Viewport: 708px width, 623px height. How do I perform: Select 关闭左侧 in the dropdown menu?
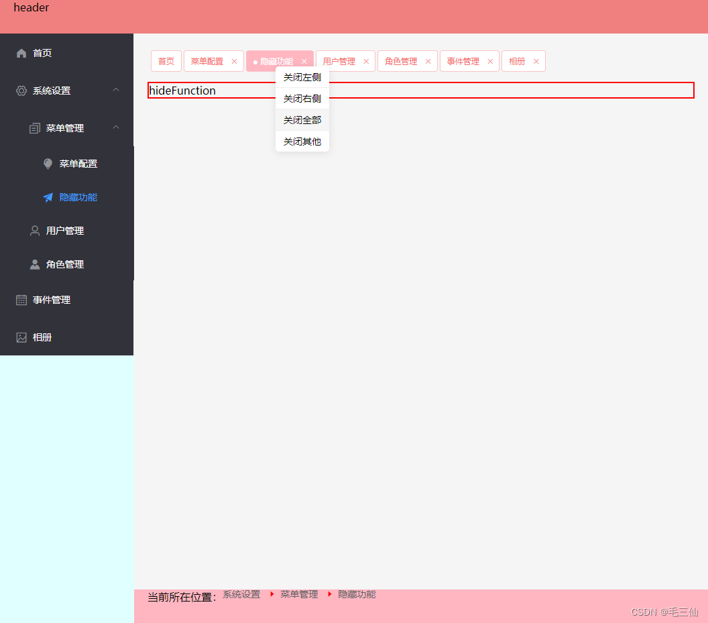[302, 77]
